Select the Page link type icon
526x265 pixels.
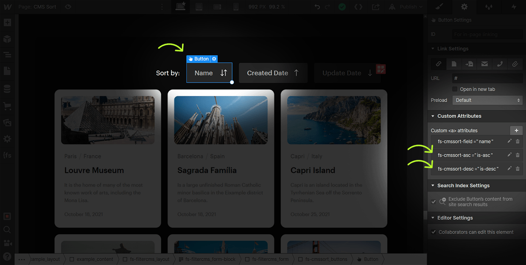click(x=454, y=64)
